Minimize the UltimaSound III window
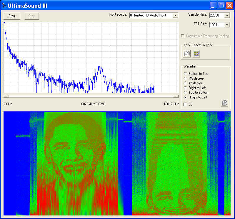 point(213,6)
